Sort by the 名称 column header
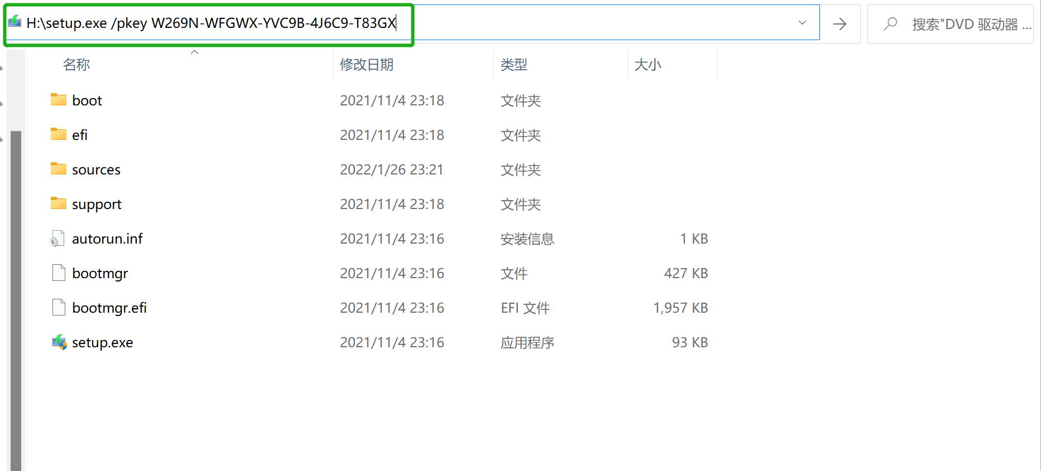The image size is (1041, 471). (x=76, y=65)
